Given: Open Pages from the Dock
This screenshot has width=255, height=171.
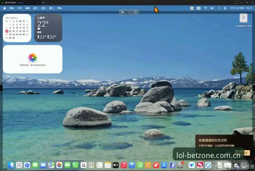Looking at the screenshot, I should click(148, 165).
